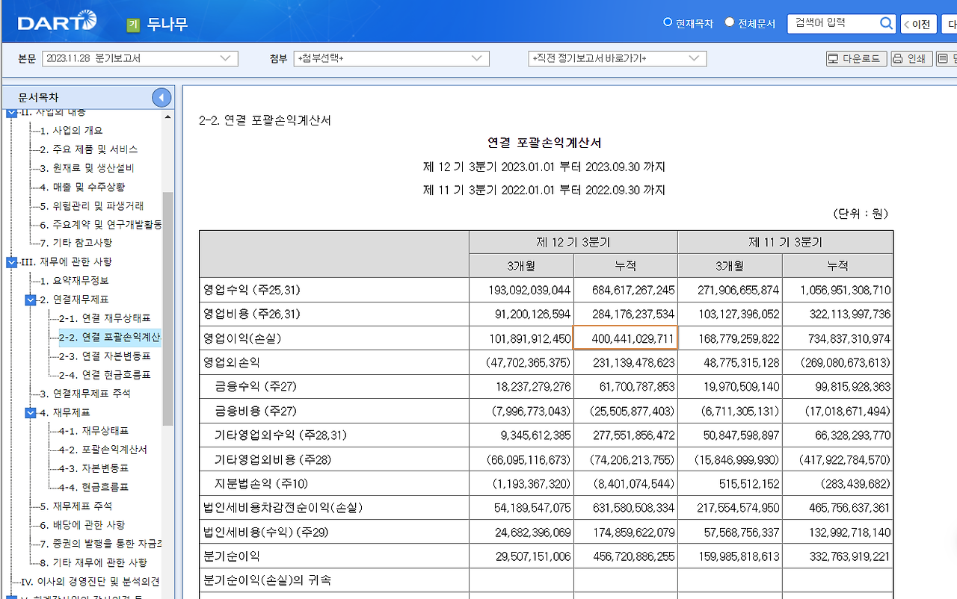Click the 분기순이익 row label
957x599 pixels.
pos(232,556)
